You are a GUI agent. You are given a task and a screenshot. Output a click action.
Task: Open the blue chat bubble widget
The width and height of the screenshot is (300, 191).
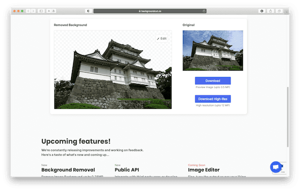coord(275,167)
